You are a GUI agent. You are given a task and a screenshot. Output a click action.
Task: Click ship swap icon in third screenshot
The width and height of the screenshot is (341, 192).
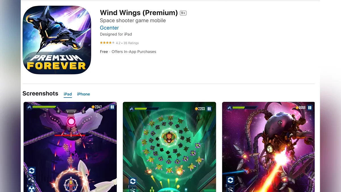coord(230,180)
